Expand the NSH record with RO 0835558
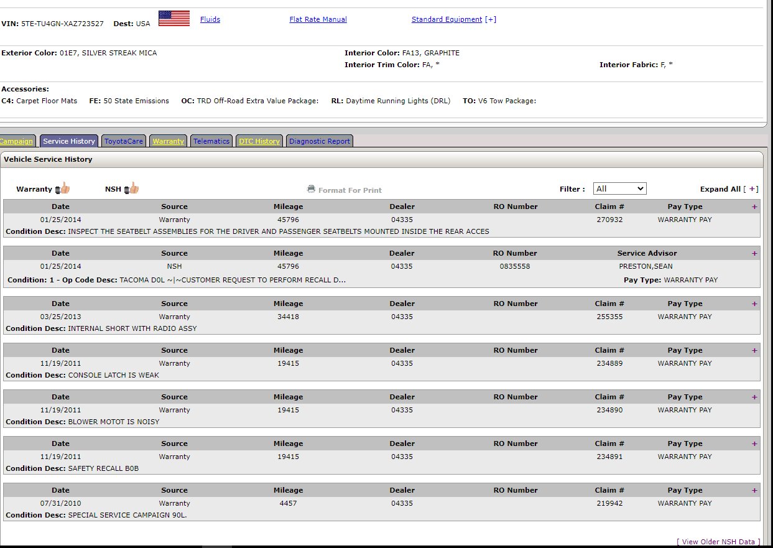 (x=754, y=253)
